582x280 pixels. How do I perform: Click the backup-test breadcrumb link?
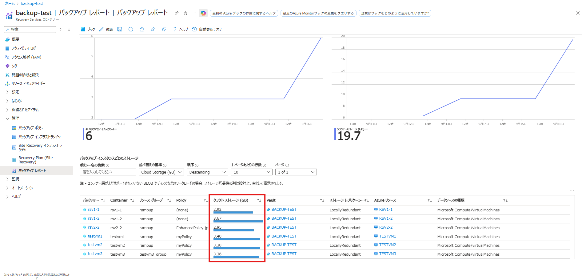32,3
